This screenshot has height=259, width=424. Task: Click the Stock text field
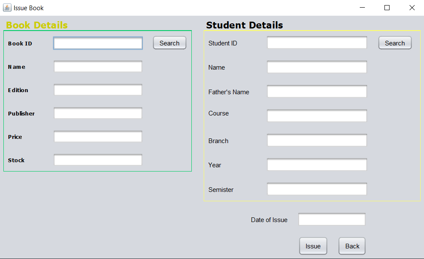point(98,160)
